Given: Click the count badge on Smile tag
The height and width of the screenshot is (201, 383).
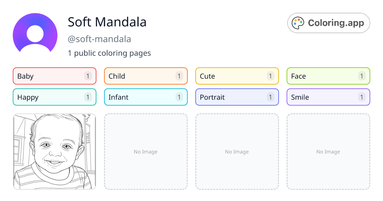Looking at the screenshot, I should (x=362, y=97).
